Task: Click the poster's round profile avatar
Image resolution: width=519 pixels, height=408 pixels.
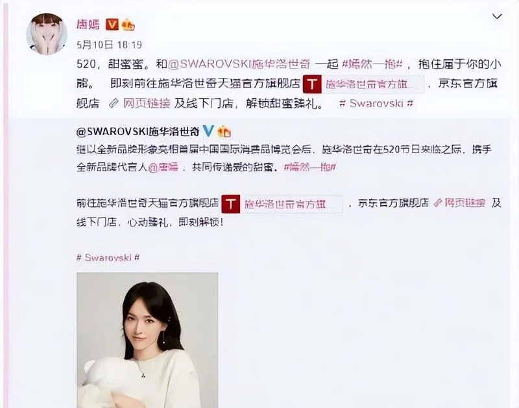Action: [47, 34]
